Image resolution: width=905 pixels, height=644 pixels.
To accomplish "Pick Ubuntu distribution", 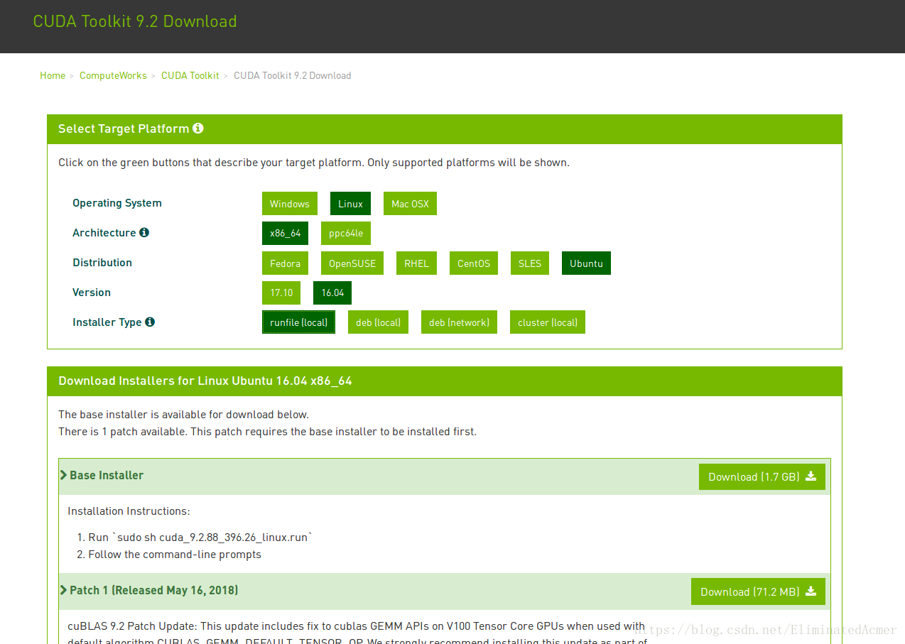I will coord(586,263).
